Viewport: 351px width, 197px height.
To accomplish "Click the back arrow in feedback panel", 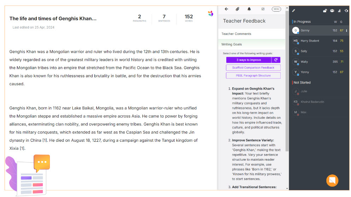I will [x=226, y=9].
